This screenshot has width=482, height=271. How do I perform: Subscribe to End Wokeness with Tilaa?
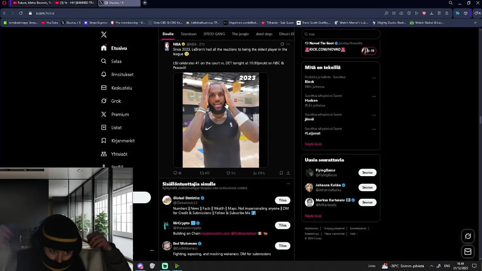tap(283, 246)
